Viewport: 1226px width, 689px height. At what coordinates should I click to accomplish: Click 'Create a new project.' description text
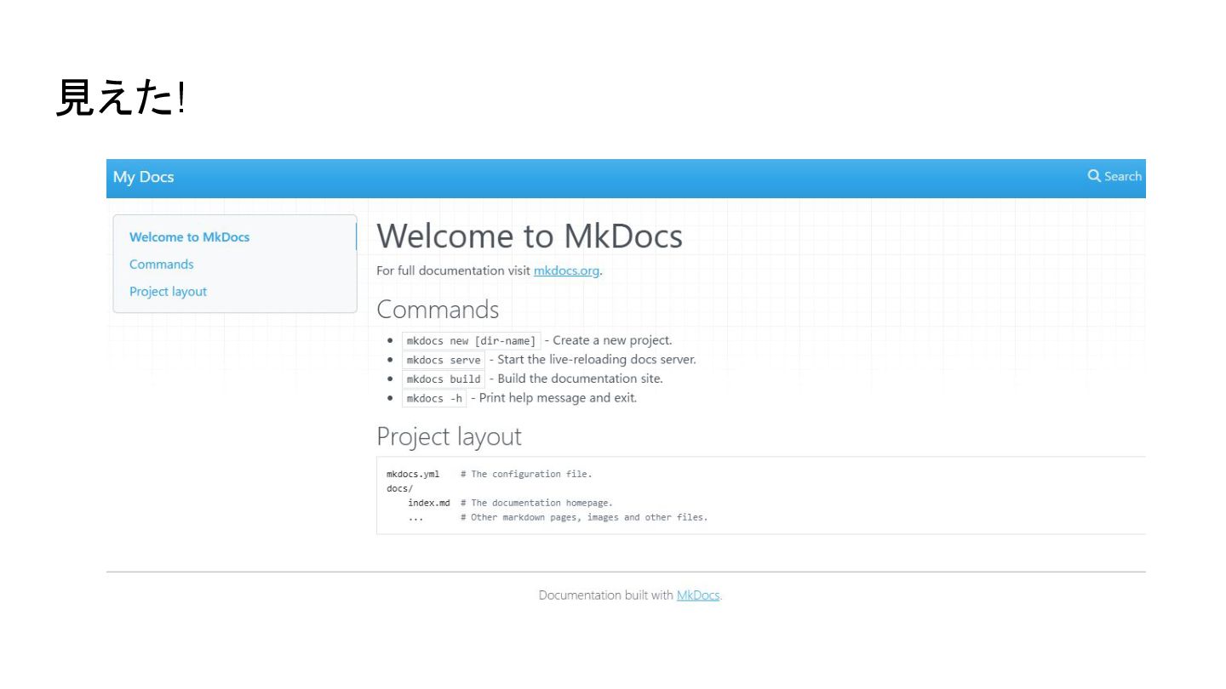click(x=612, y=340)
